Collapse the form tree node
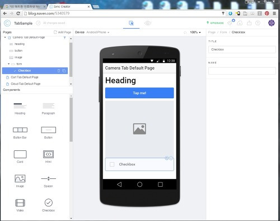Screen dimensions: 280x221 [8, 64]
